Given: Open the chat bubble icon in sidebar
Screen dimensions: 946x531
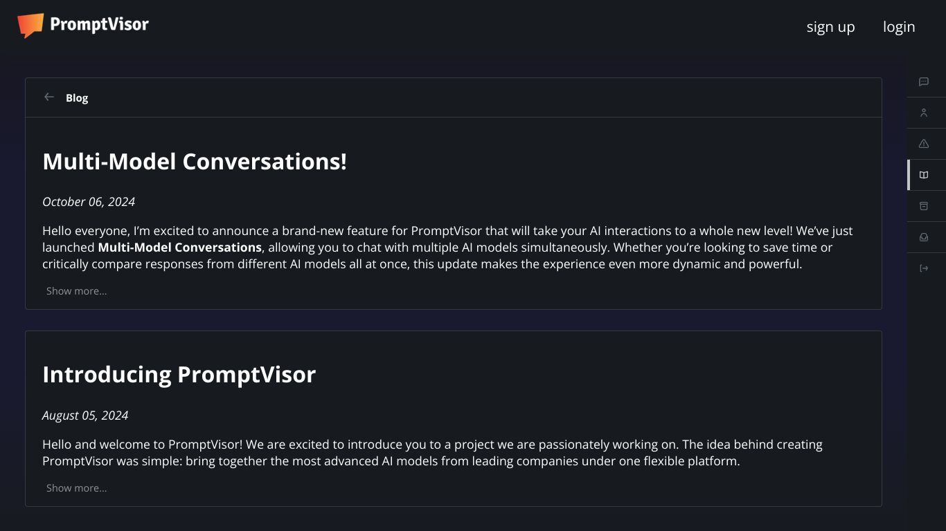Looking at the screenshot, I should pos(923,82).
